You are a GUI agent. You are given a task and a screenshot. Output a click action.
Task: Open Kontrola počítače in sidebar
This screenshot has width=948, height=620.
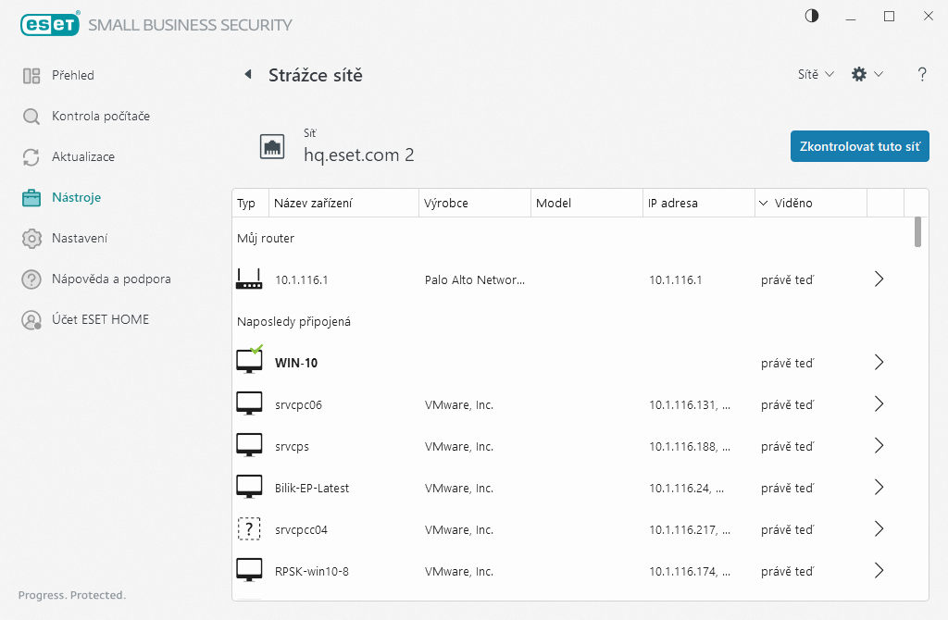pos(100,117)
